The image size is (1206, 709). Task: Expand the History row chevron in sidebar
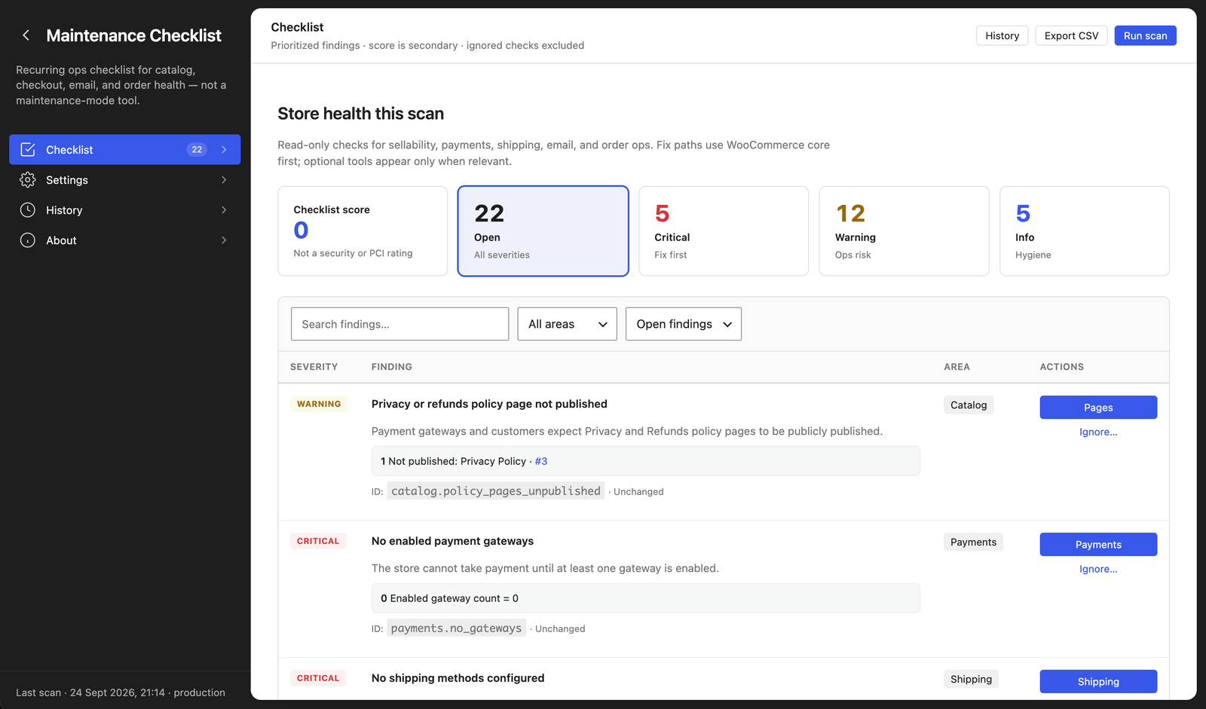click(x=224, y=210)
